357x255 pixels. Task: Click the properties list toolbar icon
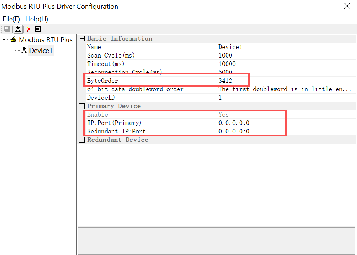click(x=38, y=30)
